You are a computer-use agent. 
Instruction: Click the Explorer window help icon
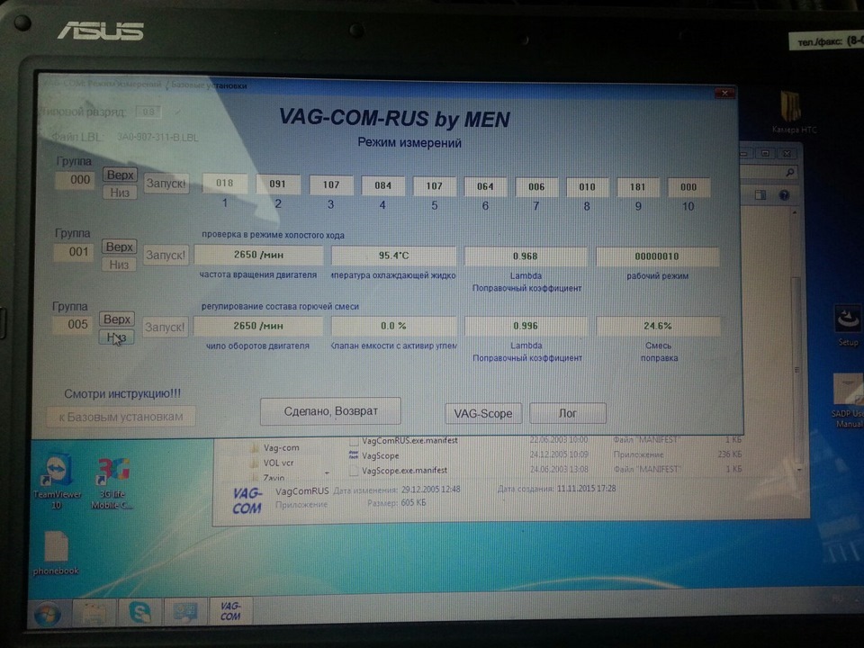pyautogui.click(x=784, y=195)
